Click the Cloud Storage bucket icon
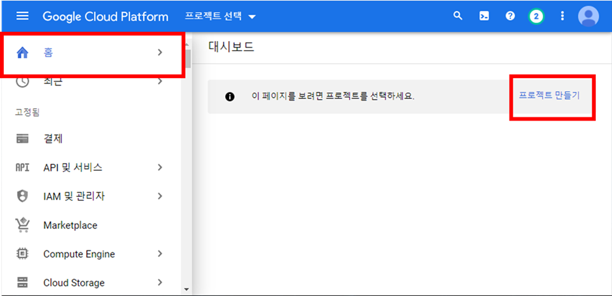The height and width of the screenshot is (296, 612). click(23, 282)
